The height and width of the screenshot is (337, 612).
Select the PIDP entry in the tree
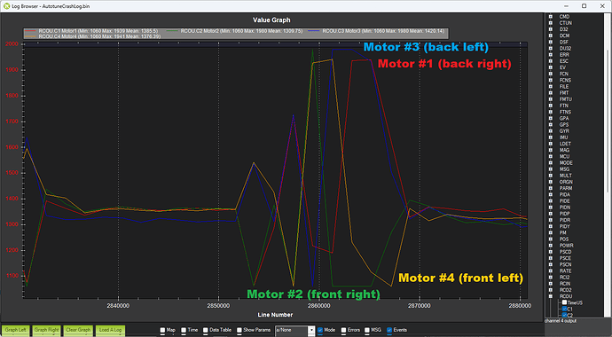click(x=565, y=214)
